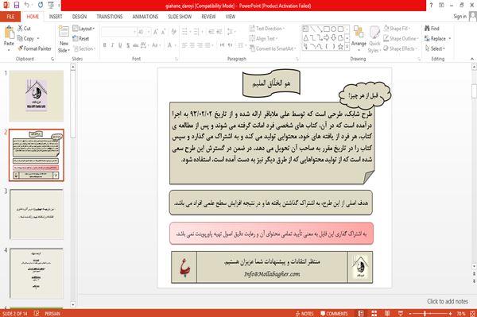Click the Undo arrow in title bar
Screen dimensions: 477x317
click(x=27, y=5)
